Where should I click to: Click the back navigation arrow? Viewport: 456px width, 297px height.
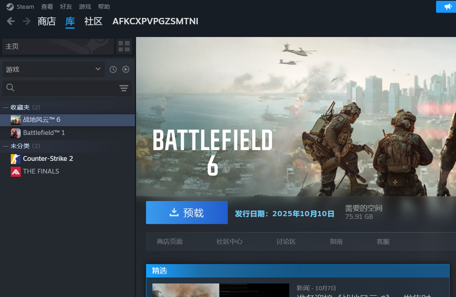[x=11, y=21]
